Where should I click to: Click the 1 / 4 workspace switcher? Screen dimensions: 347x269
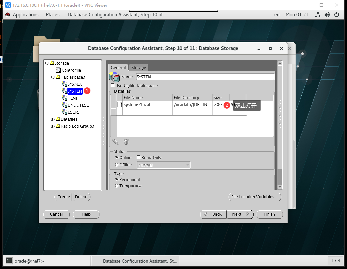click(336, 261)
